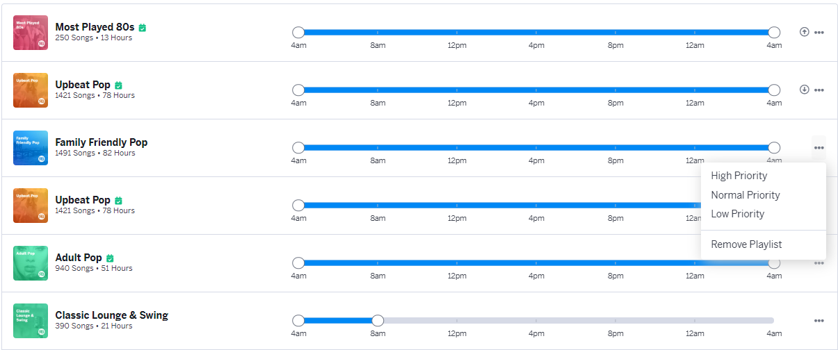Click the 4am start handle of Most Played 80s schedule
This screenshot has height=350, width=838.
click(298, 32)
